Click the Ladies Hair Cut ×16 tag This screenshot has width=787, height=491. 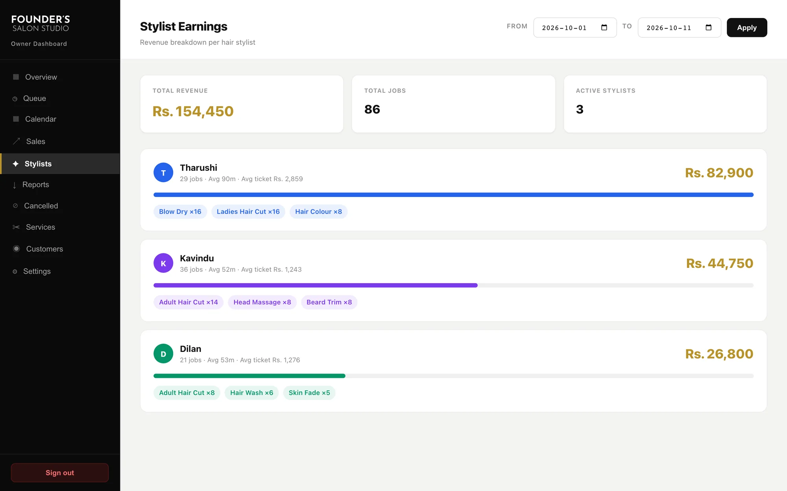[x=248, y=212]
